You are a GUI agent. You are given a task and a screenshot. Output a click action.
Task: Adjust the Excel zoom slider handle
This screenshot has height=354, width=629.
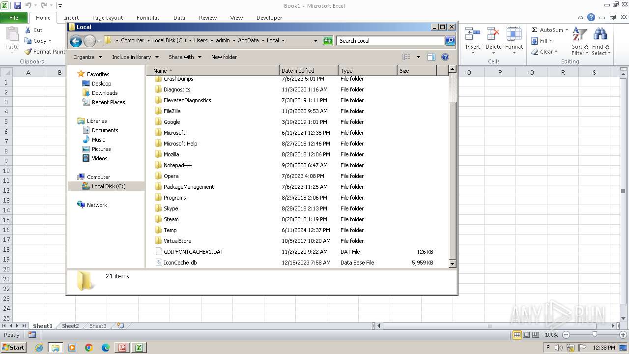595,335
